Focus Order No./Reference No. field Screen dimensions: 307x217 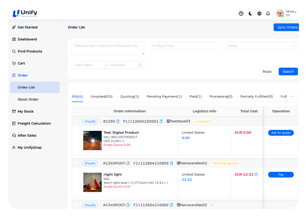[108, 48]
